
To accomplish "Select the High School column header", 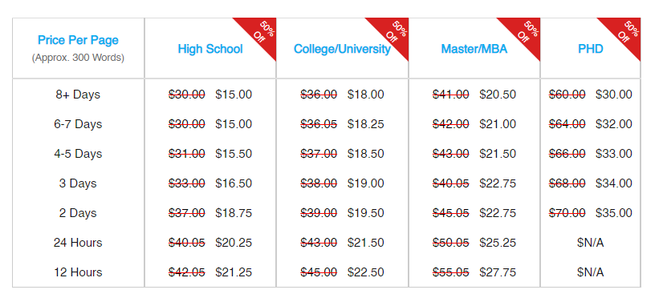I will pos(210,49).
